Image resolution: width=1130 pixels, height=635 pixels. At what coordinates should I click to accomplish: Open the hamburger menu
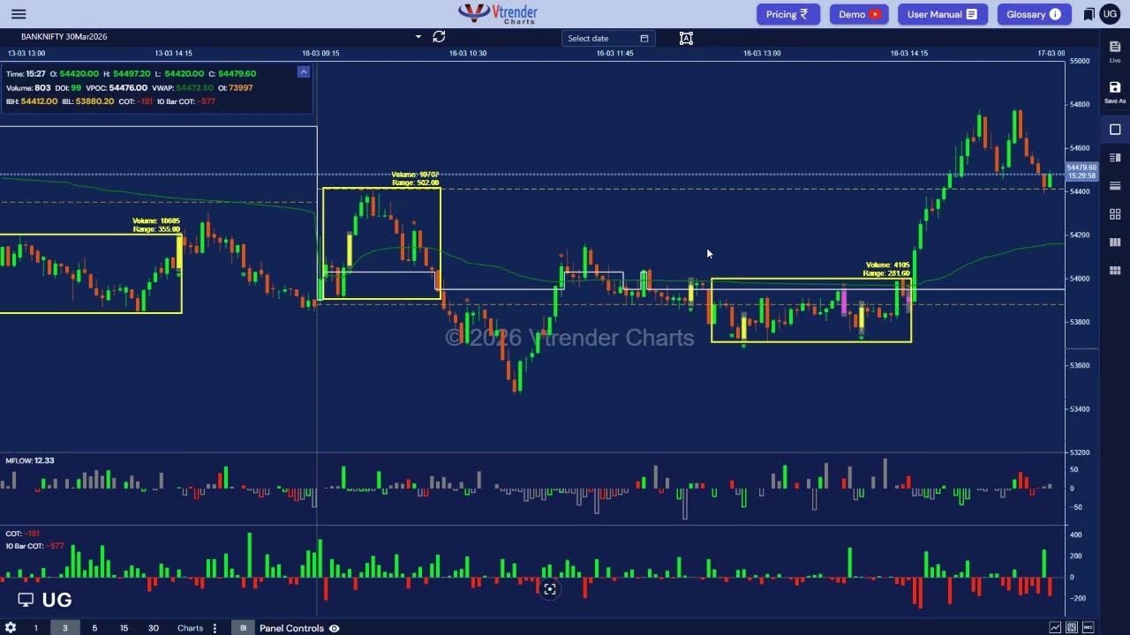(18, 14)
